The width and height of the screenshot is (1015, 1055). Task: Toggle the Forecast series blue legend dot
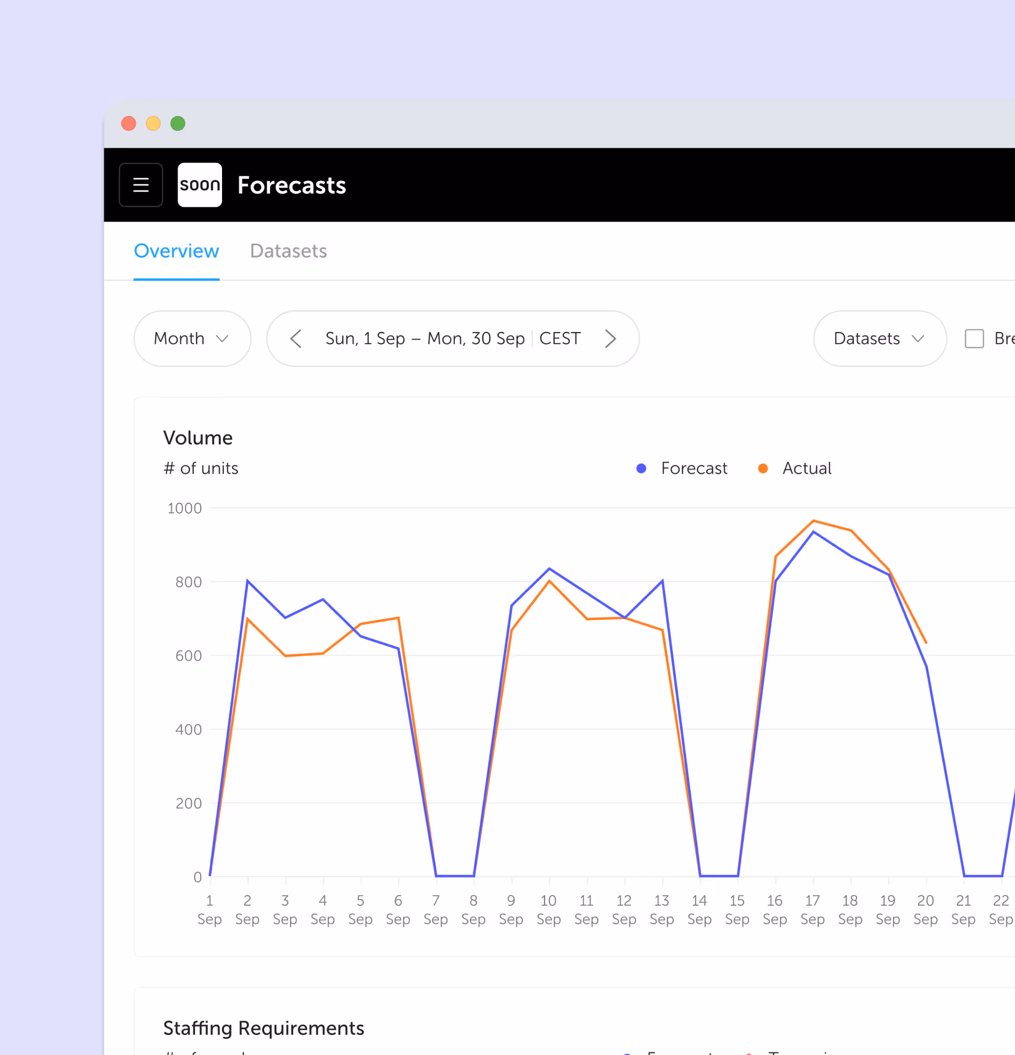pyautogui.click(x=641, y=469)
